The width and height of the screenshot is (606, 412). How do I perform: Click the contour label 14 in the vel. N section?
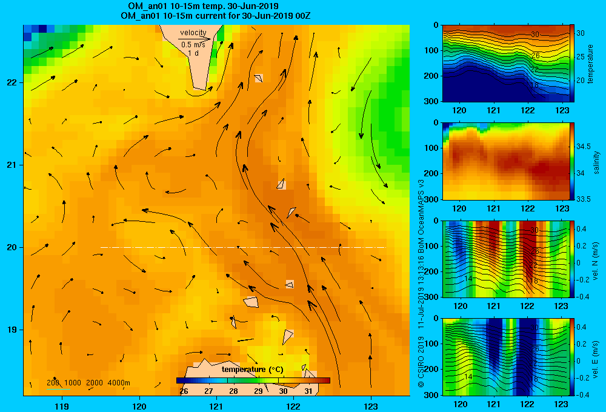(x=468, y=279)
